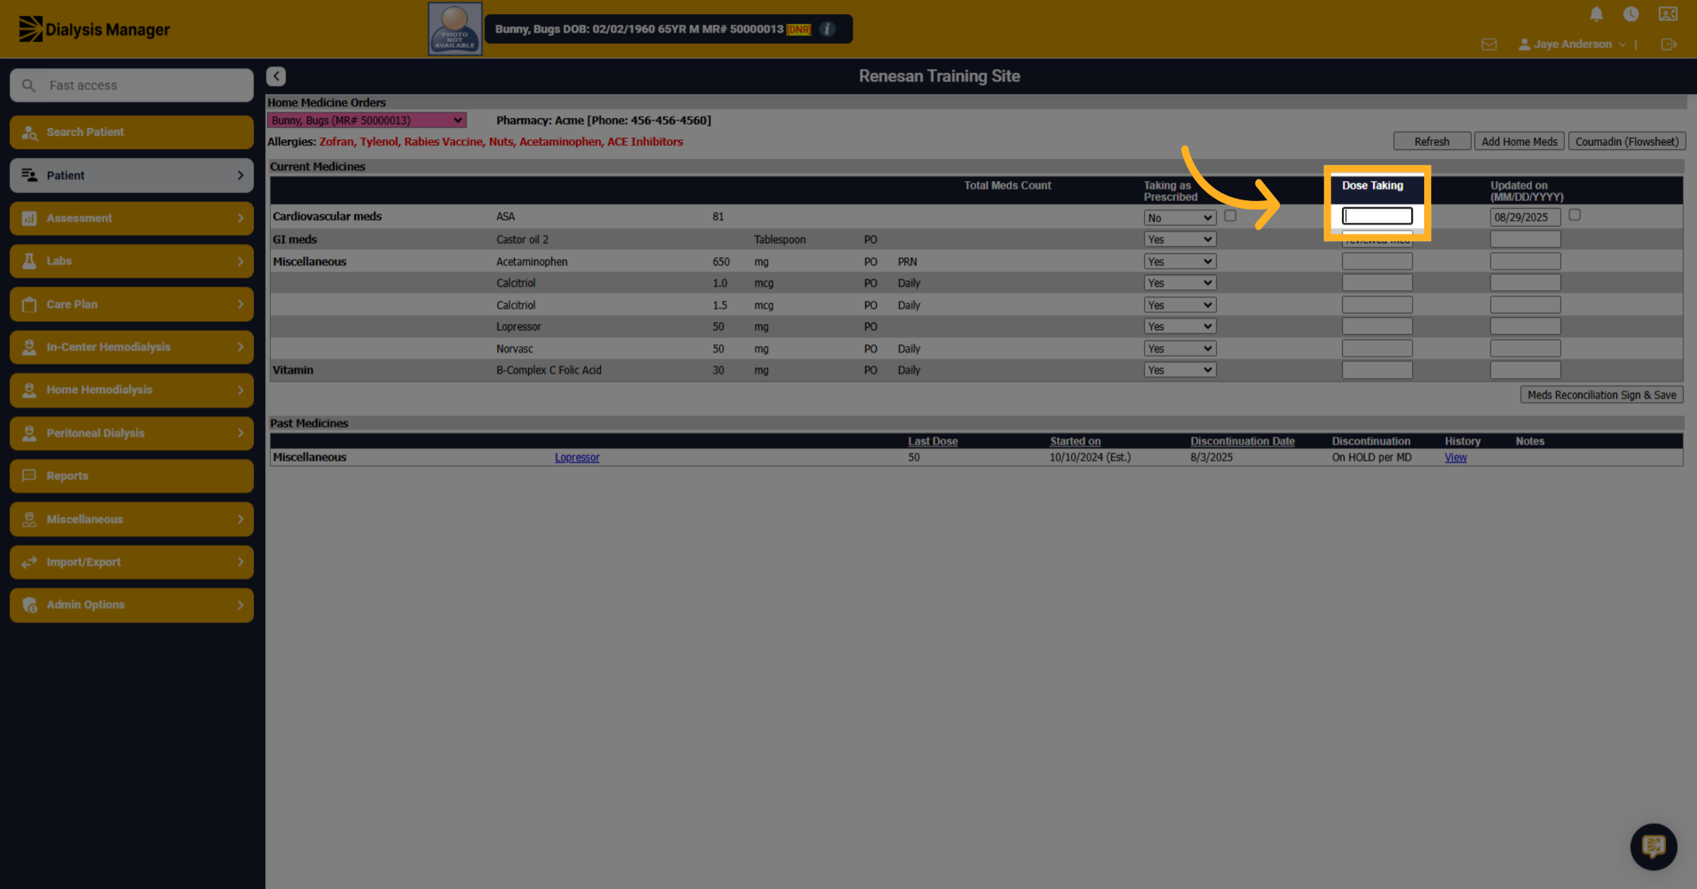Image resolution: width=1697 pixels, height=889 pixels.
Task: Open Taking as Prescribed dropdown for ASA
Action: tap(1179, 218)
